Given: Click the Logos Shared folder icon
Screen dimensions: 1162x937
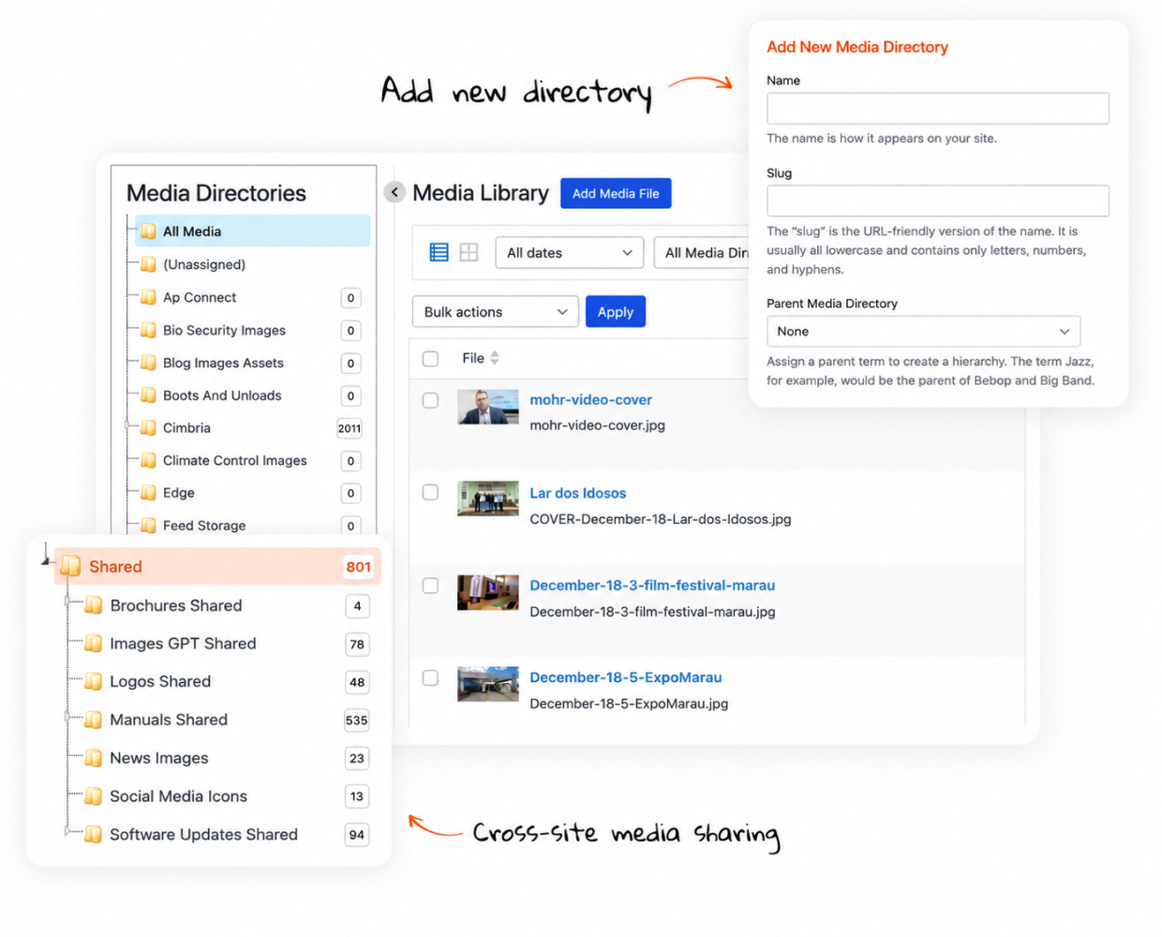Looking at the screenshot, I should tap(93, 681).
